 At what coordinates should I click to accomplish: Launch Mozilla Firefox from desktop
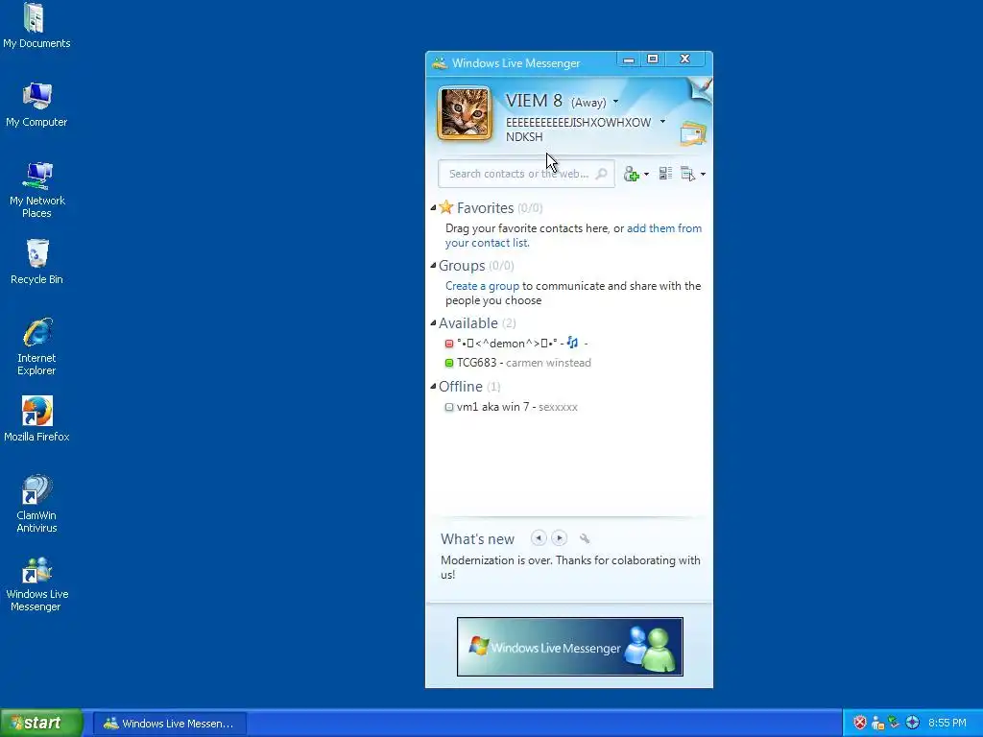(x=37, y=418)
